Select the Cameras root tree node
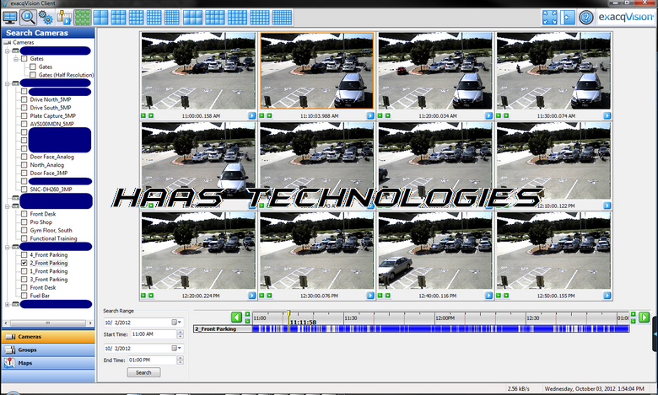This screenshot has height=395, width=658. [23, 43]
